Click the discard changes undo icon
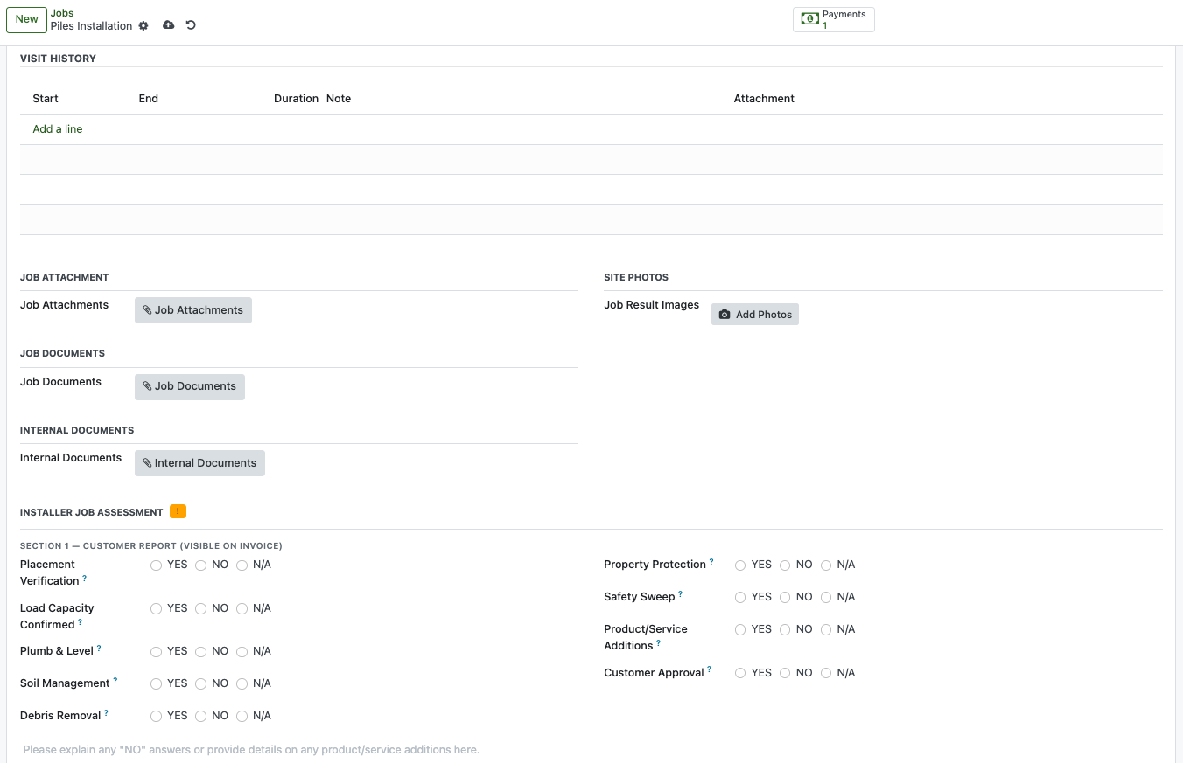 [x=191, y=25]
